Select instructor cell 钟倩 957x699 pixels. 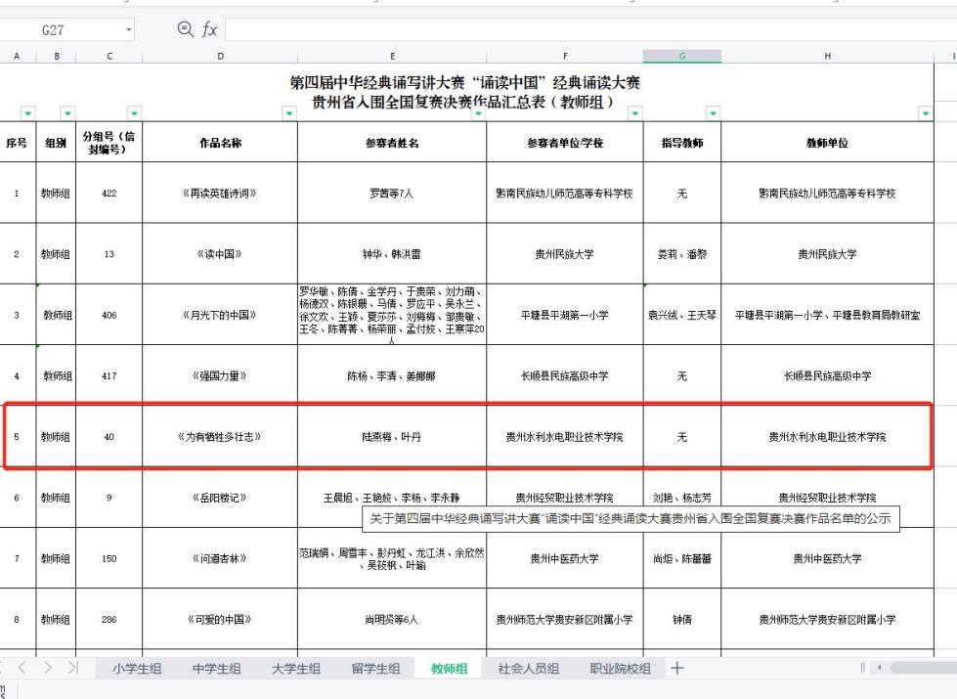(682, 619)
